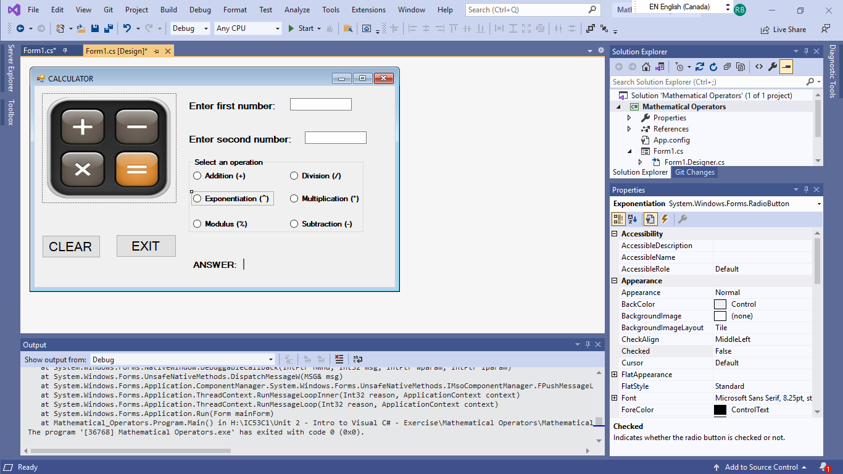Sort properties alphabetically with the A-Z icon

click(x=633, y=219)
